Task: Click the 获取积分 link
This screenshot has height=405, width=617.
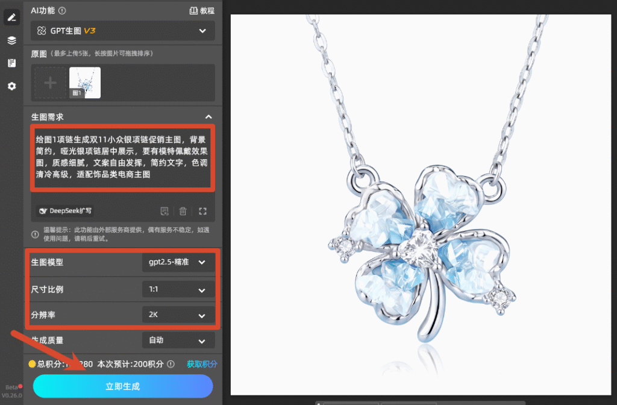Action: click(202, 364)
